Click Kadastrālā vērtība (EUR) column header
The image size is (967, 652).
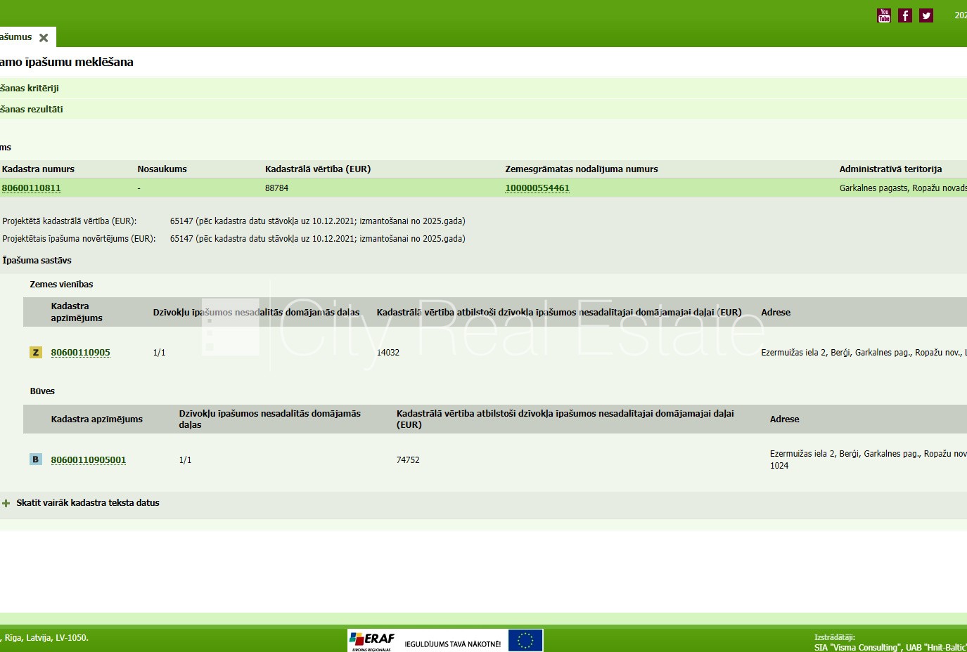(x=318, y=169)
